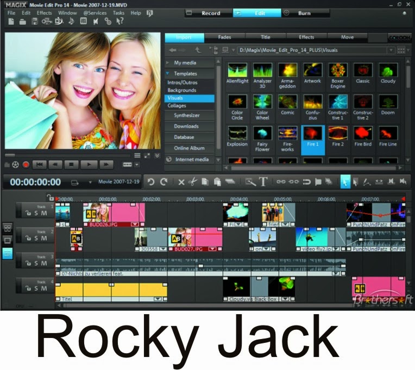Toggle Solo on Track 3
This screenshot has height=370, width=415.
coord(36,264)
